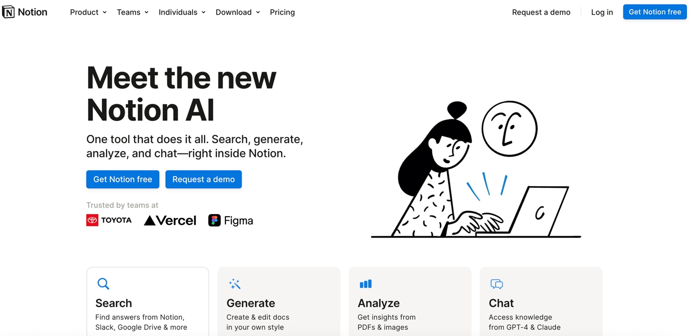Click Request a demo in top navigation
This screenshot has height=336, width=692.
click(x=541, y=12)
